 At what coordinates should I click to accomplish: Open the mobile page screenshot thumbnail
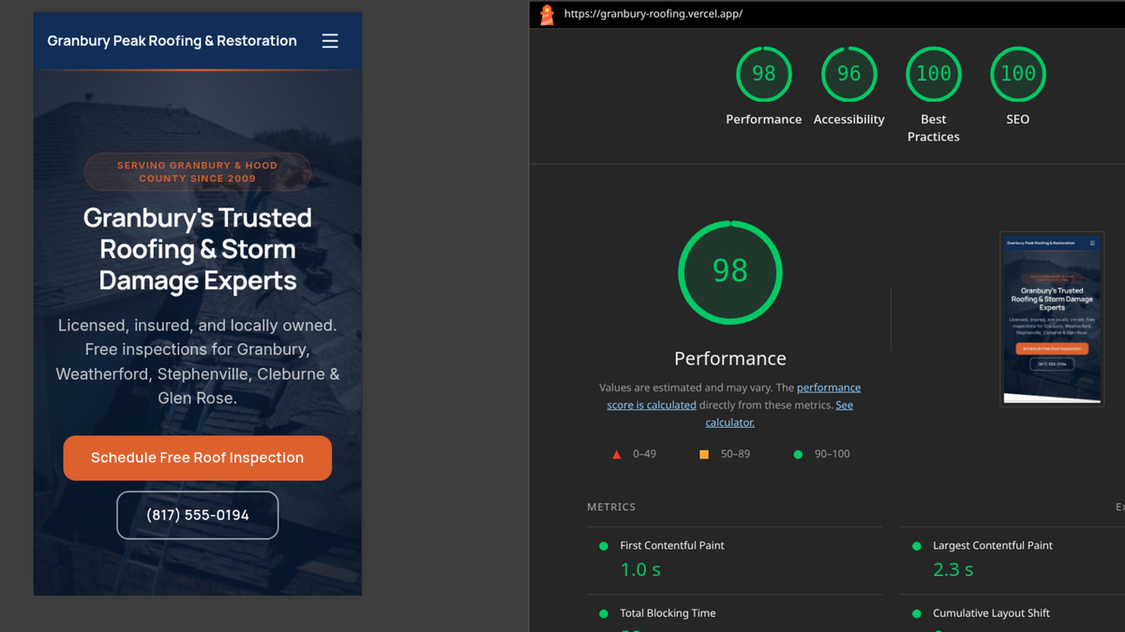[1052, 318]
